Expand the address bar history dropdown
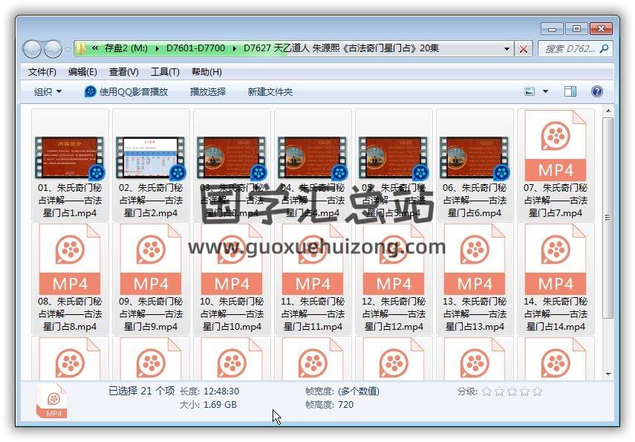Viewport: 635px width, 442px height. tap(507, 49)
